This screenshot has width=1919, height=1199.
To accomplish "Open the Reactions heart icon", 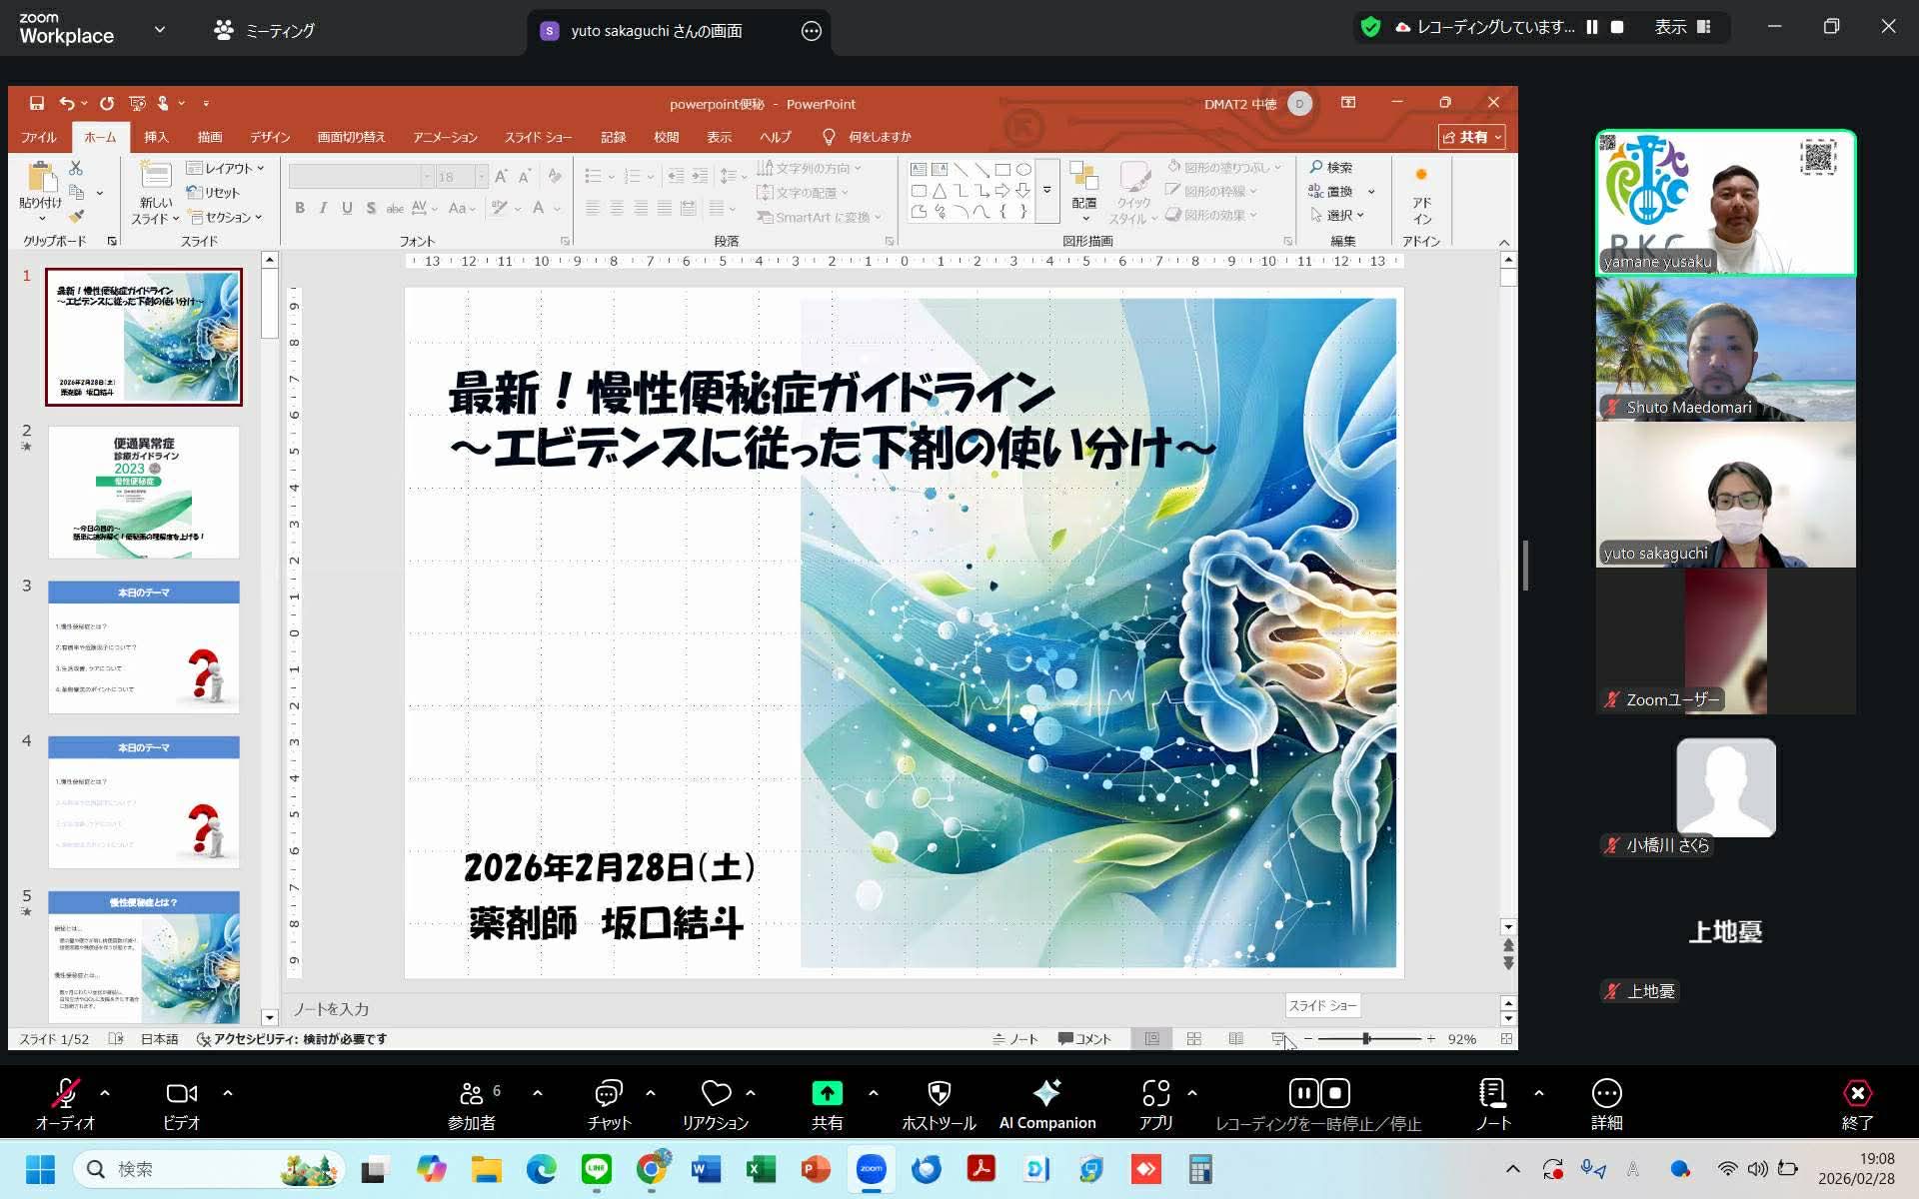I will point(716,1094).
